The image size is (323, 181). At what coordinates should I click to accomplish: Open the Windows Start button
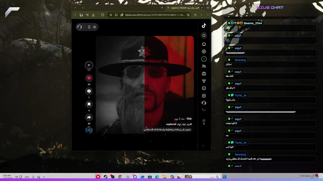click(x=225, y=177)
